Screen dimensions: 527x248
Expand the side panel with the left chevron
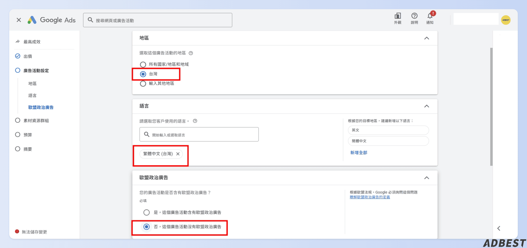[499, 228]
